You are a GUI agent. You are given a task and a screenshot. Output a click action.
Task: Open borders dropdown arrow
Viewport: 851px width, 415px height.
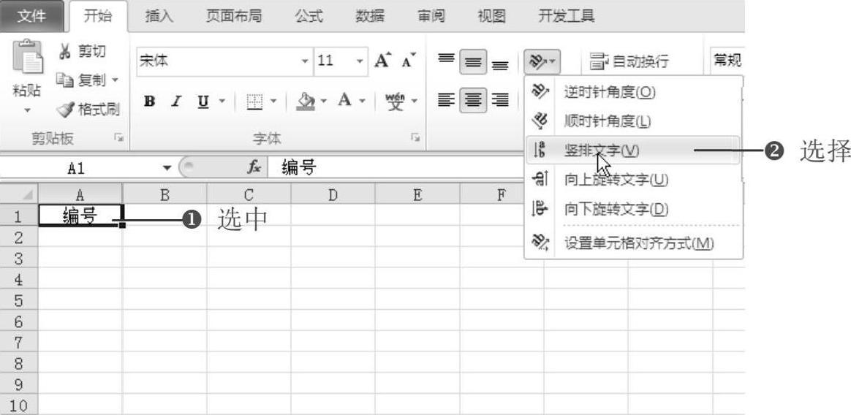(x=273, y=102)
